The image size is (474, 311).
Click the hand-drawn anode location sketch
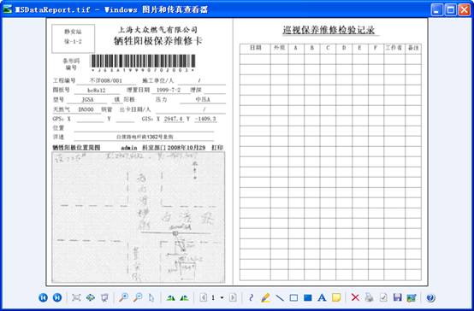[x=139, y=217]
